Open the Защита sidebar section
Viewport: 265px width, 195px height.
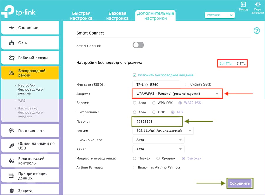pyautogui.click(x=30, y=190)
